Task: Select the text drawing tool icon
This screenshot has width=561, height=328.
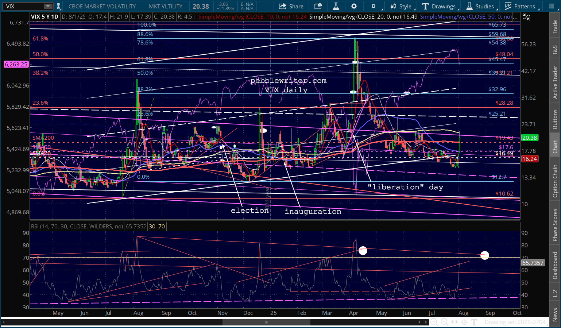Action: (474, 322)
